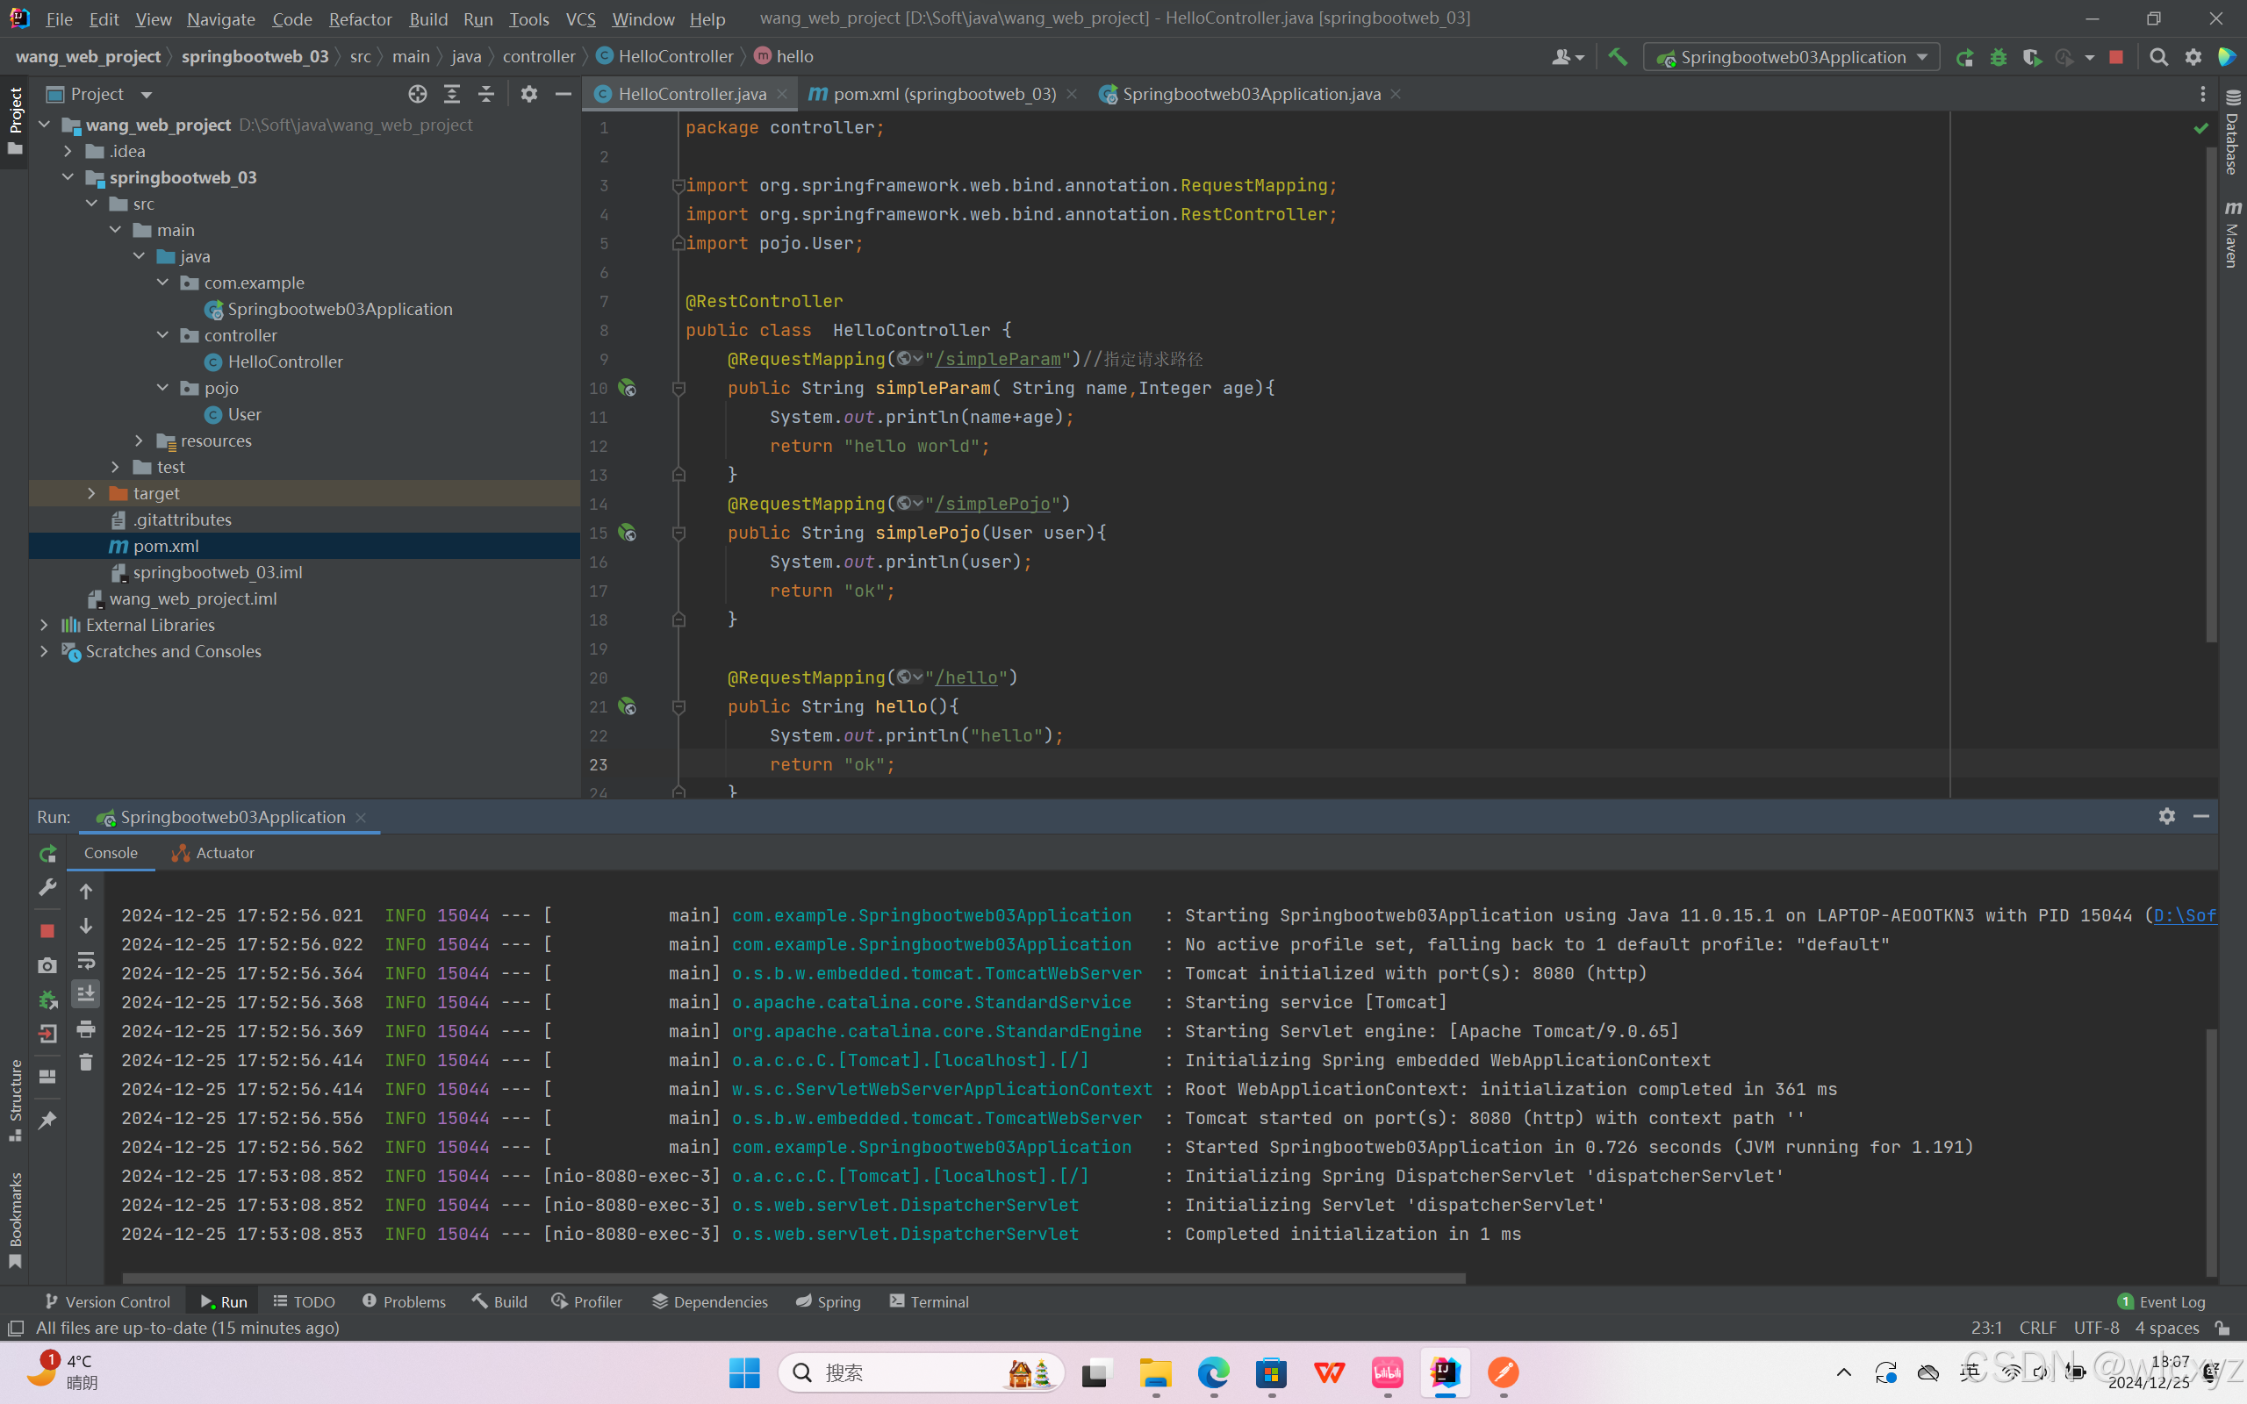The height and width of the screenshot is (1404, 2247).
Task: Click Collapse All icon in Project panel
Action: tap(485, 94)
